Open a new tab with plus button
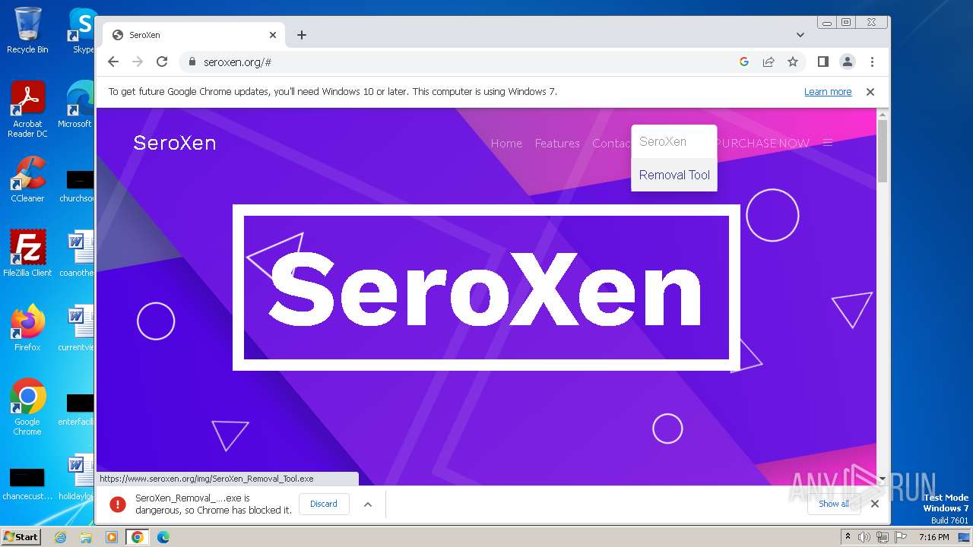This screenshot has width=973, height=547. (x=302, y=35)
